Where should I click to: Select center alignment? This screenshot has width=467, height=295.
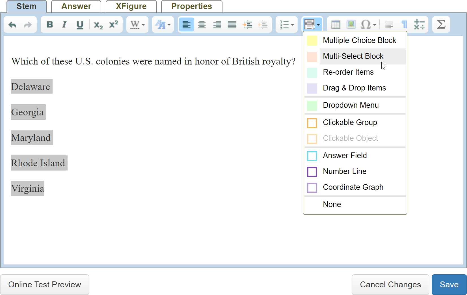[x=202, y=25]
